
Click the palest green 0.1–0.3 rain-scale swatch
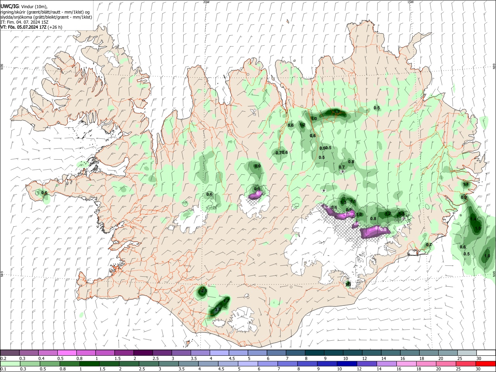coord(10,364)
